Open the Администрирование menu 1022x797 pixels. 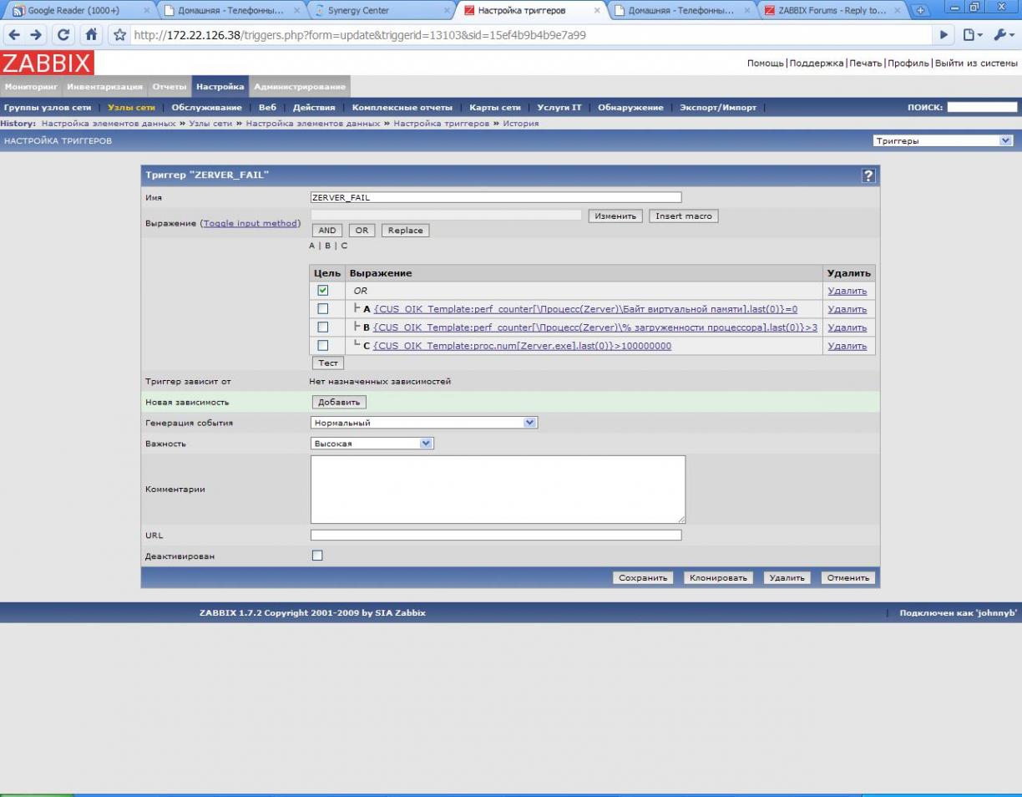[300, 87]
